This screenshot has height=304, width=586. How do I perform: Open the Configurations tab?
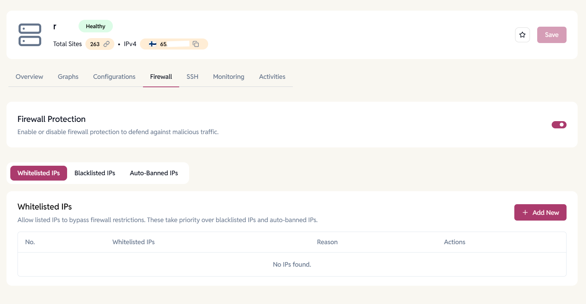tap(114, 77)
